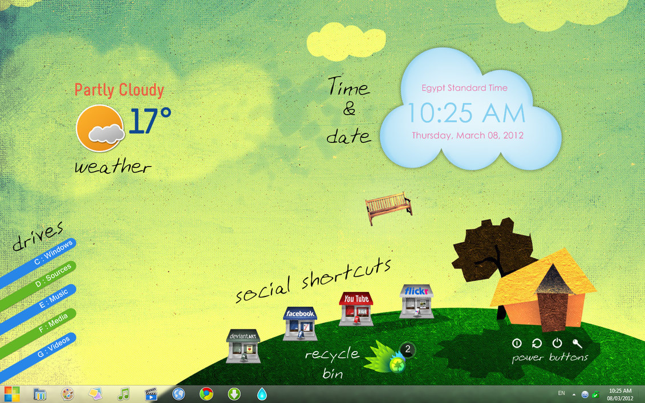Click the green download arrow taskbar icon
The height and width of the screenshot is (403, 645).
tap(234, 394)
